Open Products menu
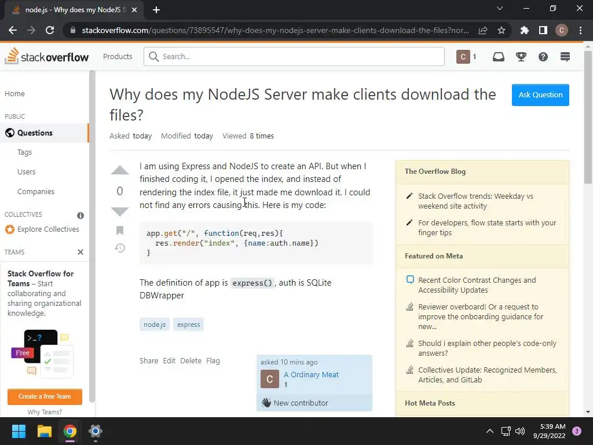Viewport: 593px width, 445px height. pos(118,56)
